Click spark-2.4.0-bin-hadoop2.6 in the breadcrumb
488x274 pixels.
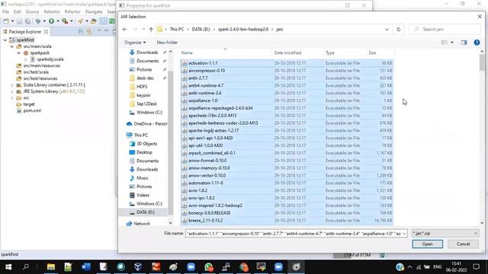point(243,29)
